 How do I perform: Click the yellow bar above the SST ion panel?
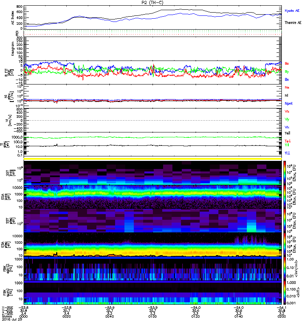coord(153,159)
